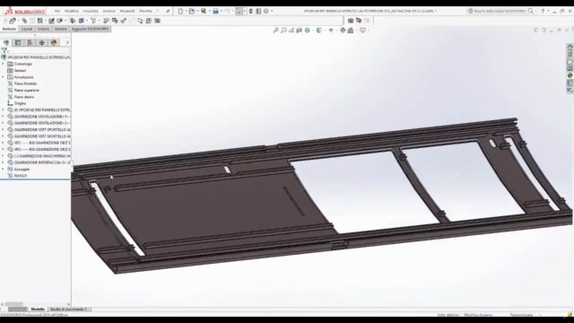This screenshot has width=574, height=323.
Task: Switch to ConfigurationManager tab icon
Action: click(30, 43)
